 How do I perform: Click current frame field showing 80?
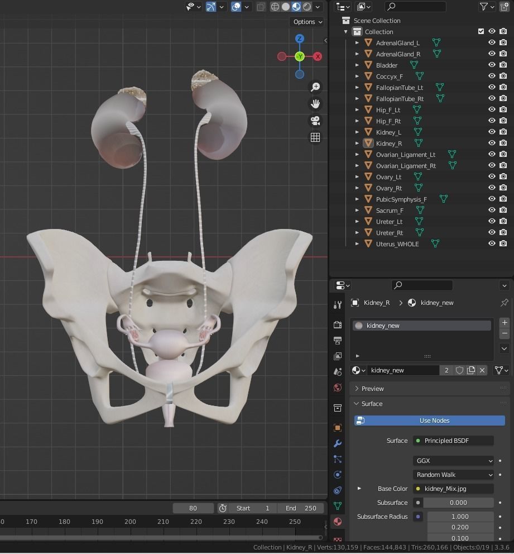click(193, 508)
